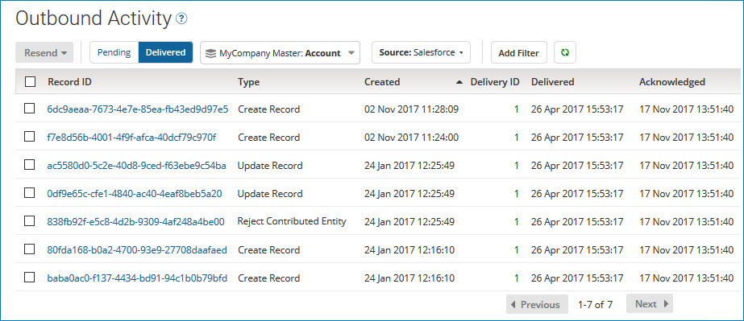
Task: Click Created "02 Nov 2017 11:24:00" cell
Action: [411, 138]
